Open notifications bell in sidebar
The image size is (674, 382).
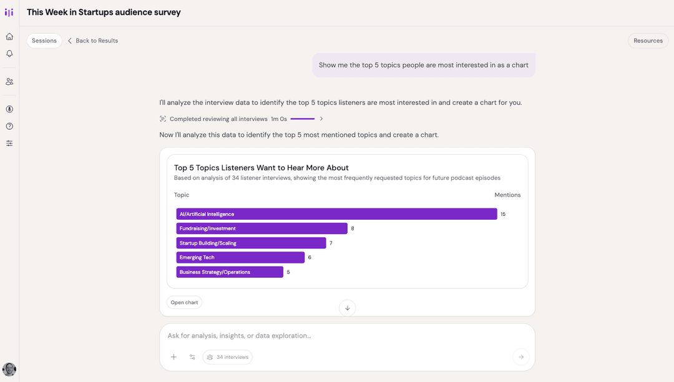pyautogui.click(x=9, y=54)
